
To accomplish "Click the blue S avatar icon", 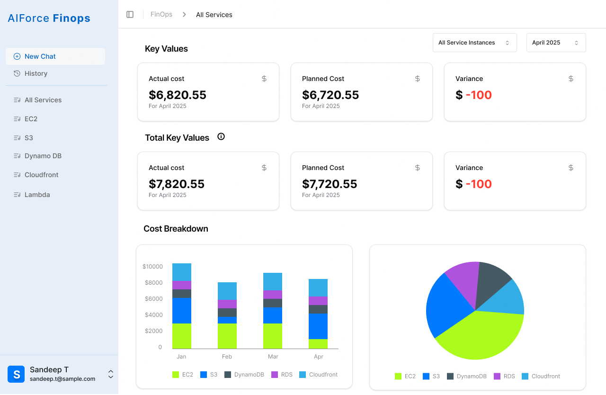I will coord(16,374).
